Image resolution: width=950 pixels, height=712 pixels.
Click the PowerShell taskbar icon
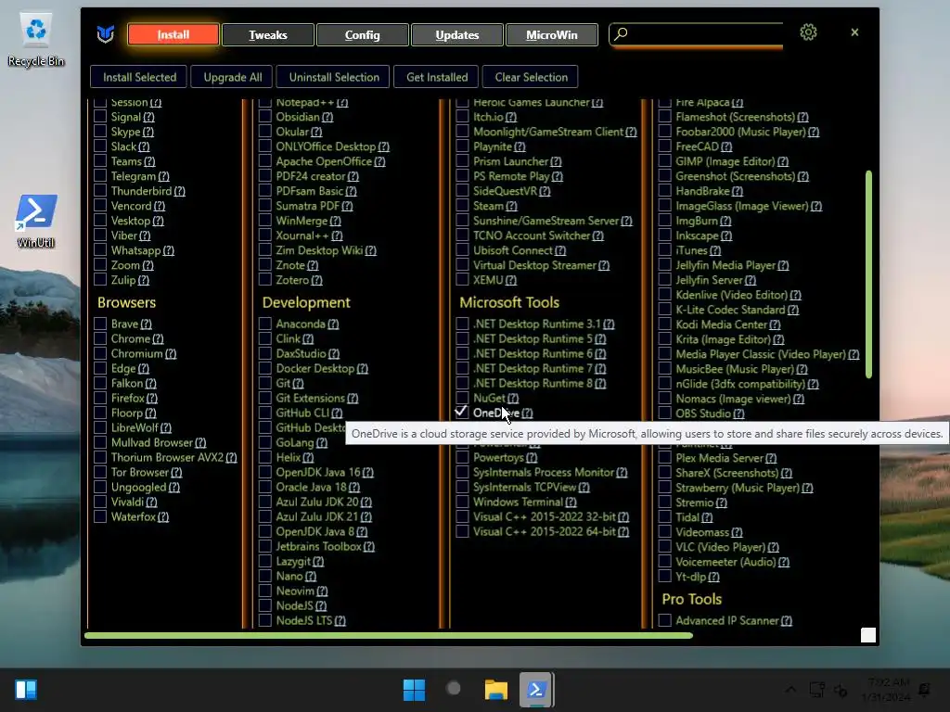pyautogui.click(x=536, y=690)
